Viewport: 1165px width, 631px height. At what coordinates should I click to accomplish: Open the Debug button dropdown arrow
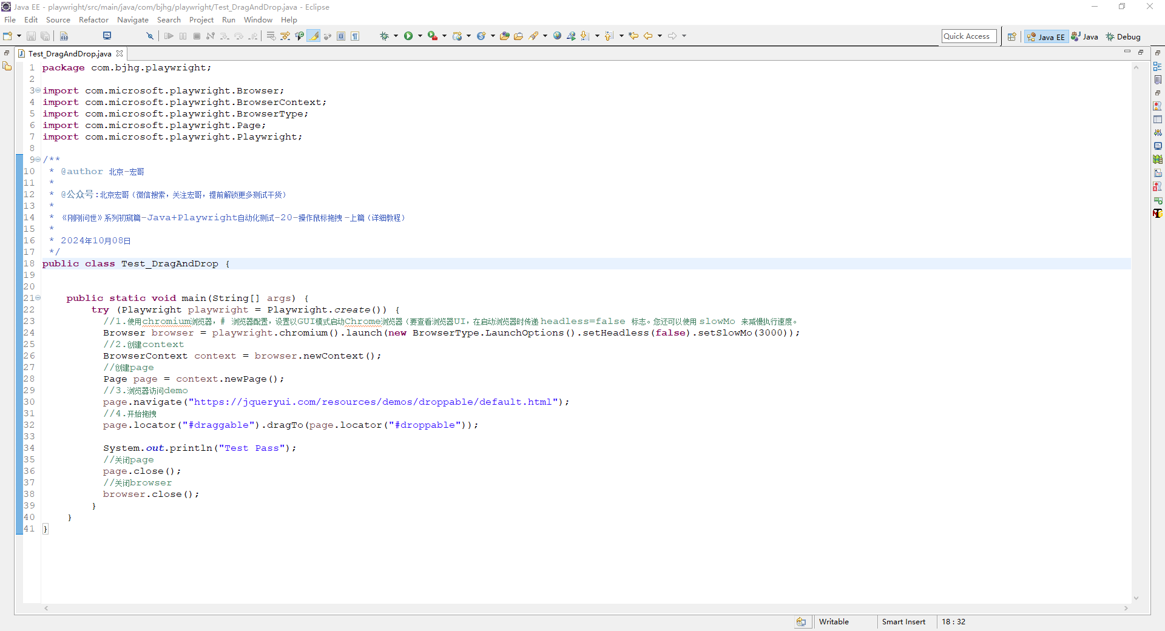click(x=396, y=36)
